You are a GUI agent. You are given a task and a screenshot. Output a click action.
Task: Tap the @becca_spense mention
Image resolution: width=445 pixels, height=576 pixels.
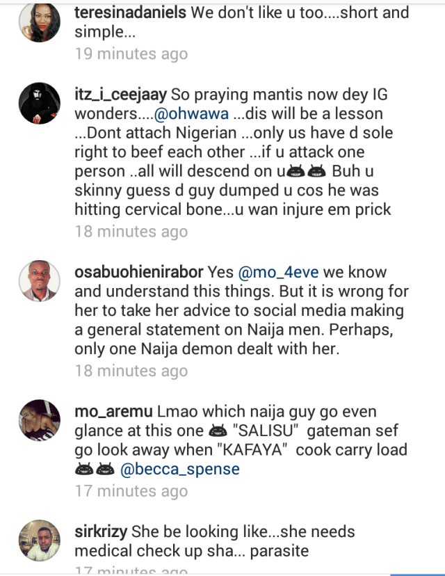click(x=180, y=469)
